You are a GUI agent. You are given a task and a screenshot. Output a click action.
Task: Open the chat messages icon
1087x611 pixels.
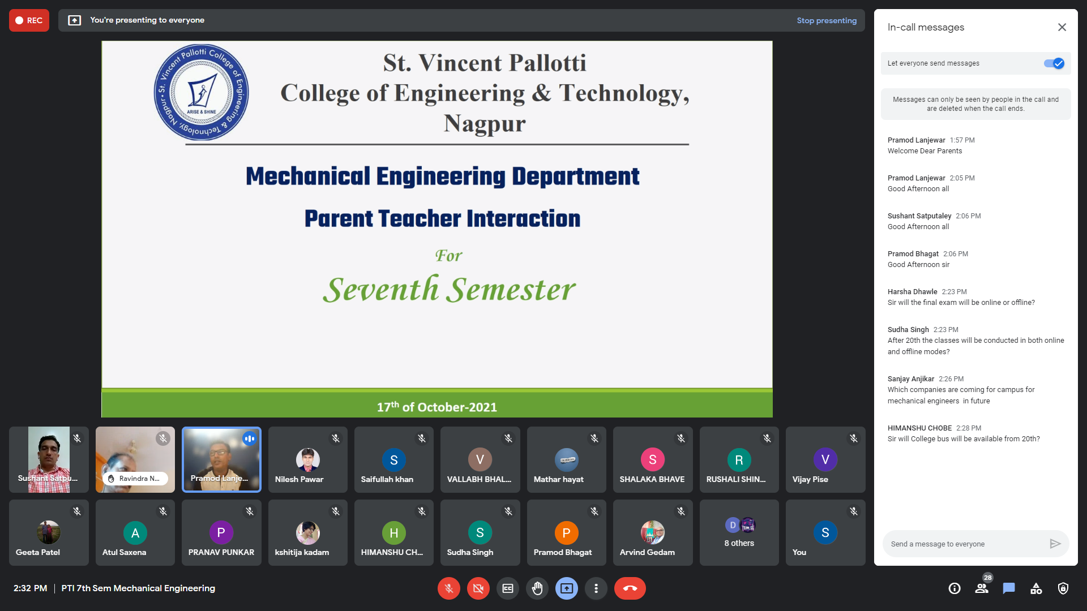pyautogui.click(x=1009, y=588)
